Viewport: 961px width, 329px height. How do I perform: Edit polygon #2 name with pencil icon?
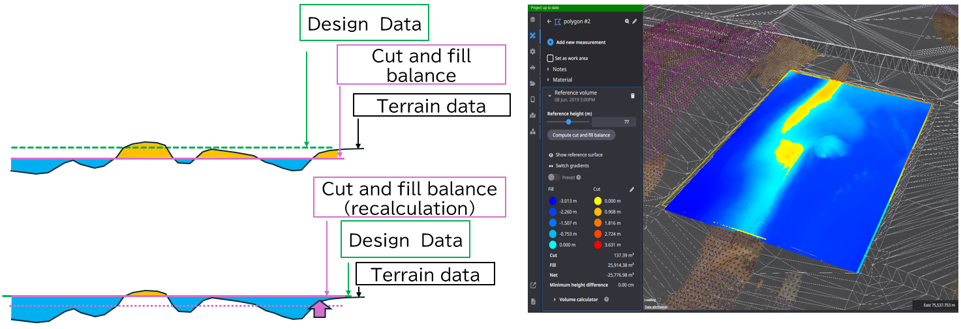click(634, 21)
